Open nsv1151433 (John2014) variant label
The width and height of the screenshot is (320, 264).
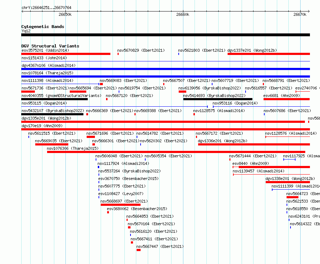point(44,58)
